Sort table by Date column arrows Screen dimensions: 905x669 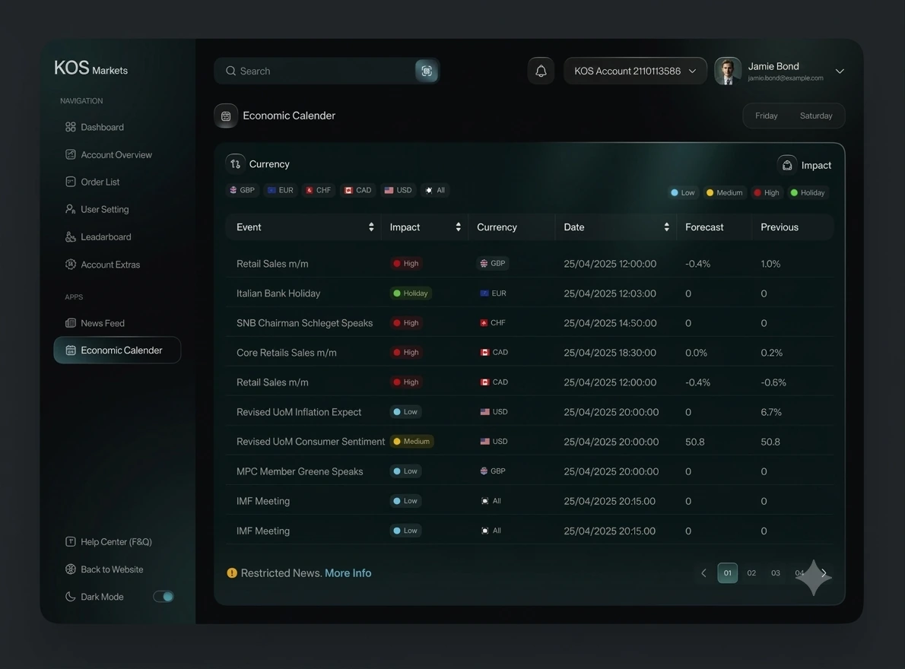click(667, 227)
